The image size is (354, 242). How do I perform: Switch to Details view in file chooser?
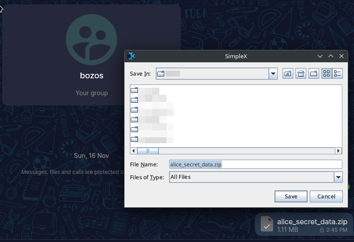(x=337, y=74)
